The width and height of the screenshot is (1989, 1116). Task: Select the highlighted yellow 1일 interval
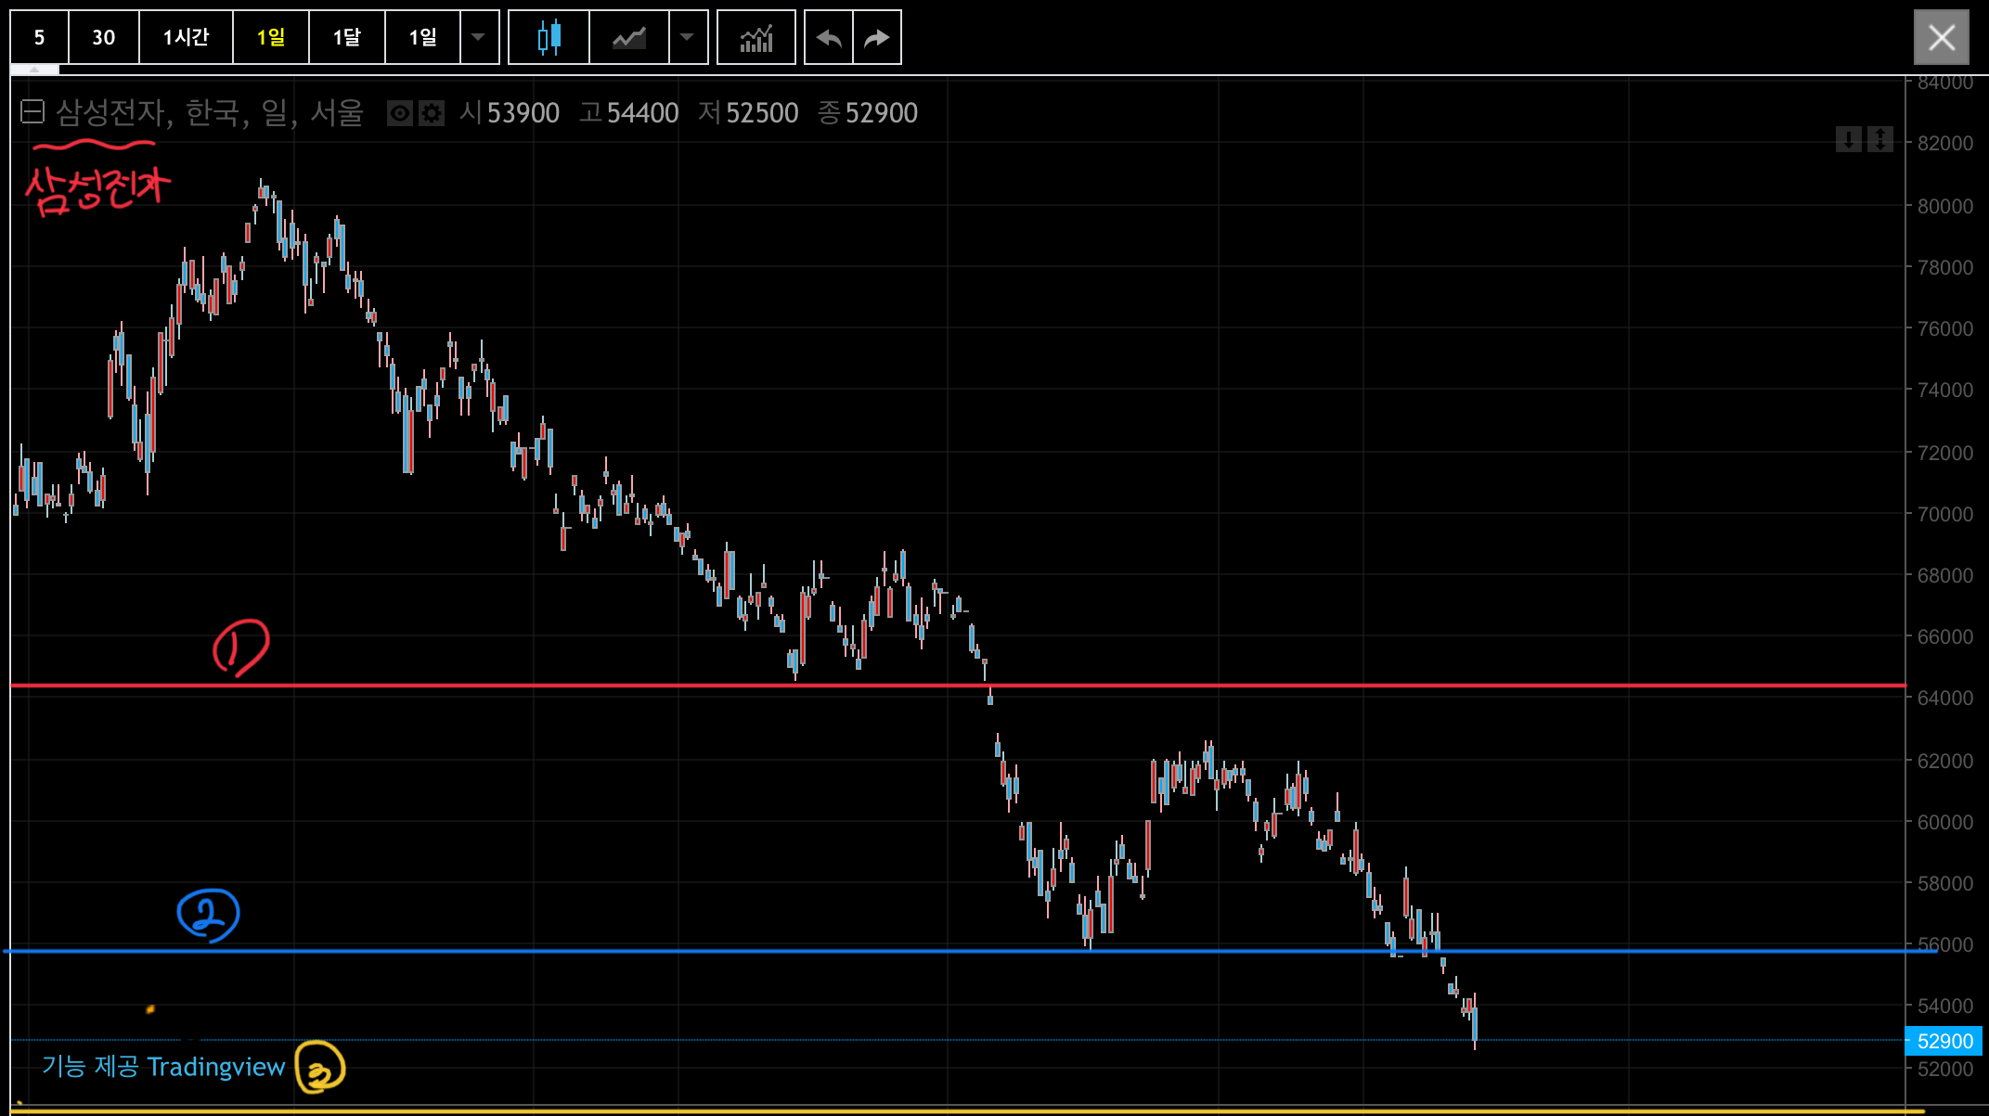270,37
